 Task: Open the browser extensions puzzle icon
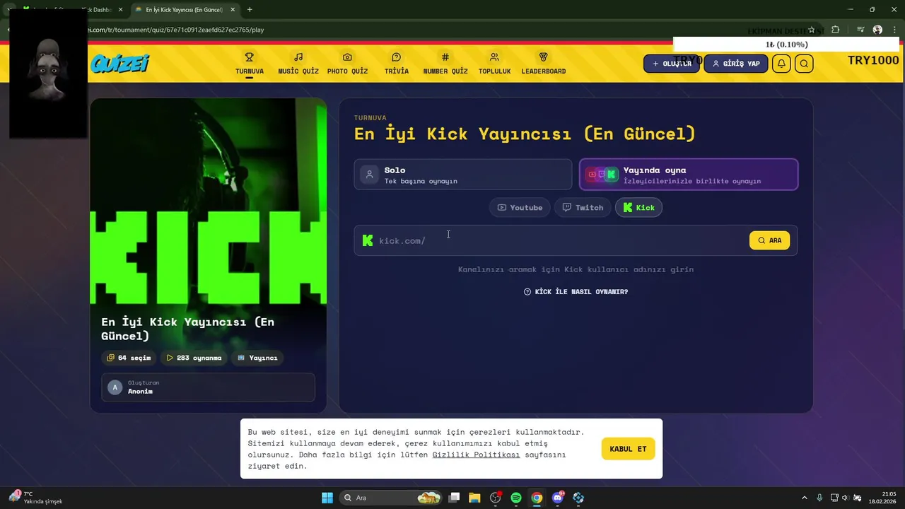pyautogui.click(x=836, y=30)
